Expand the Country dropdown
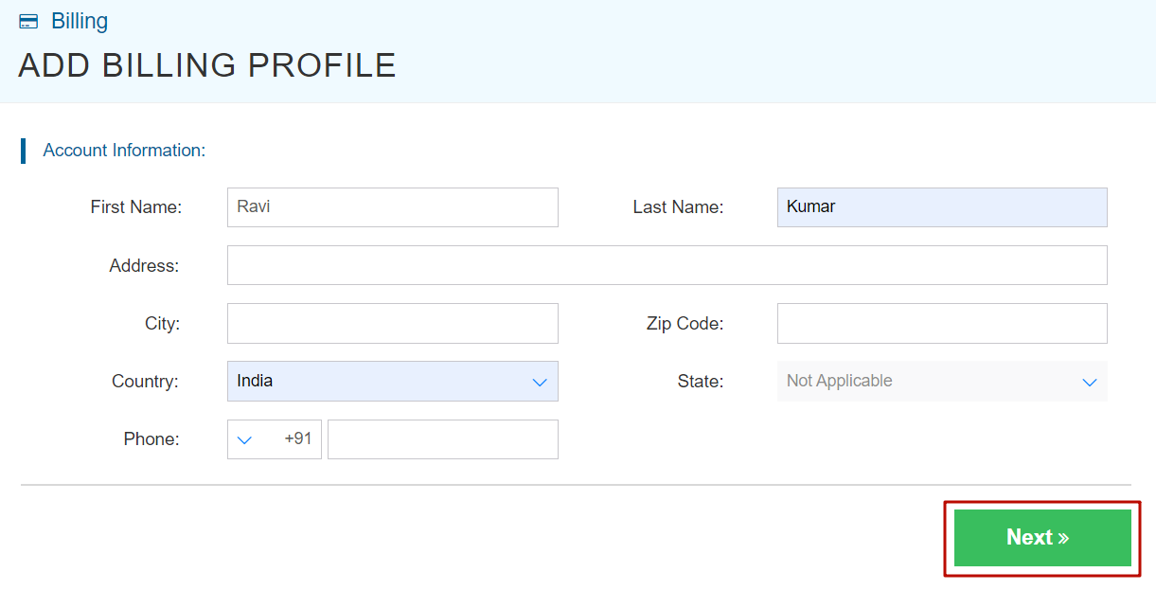 539,381
